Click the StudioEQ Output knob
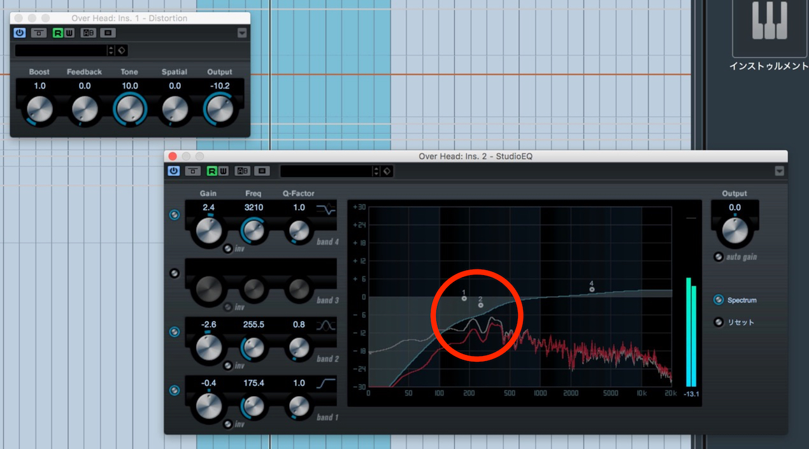Screen dimensions: 809x449 (734, 231)
